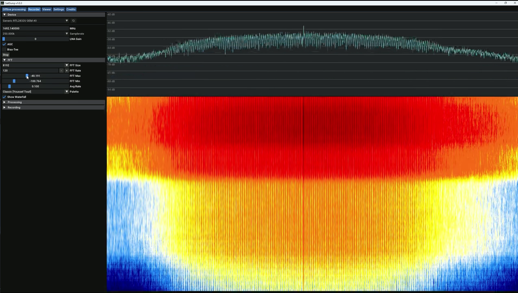Open the Viewer tab
The width and height of the screenshot is (518, 293).
[47, 9]
